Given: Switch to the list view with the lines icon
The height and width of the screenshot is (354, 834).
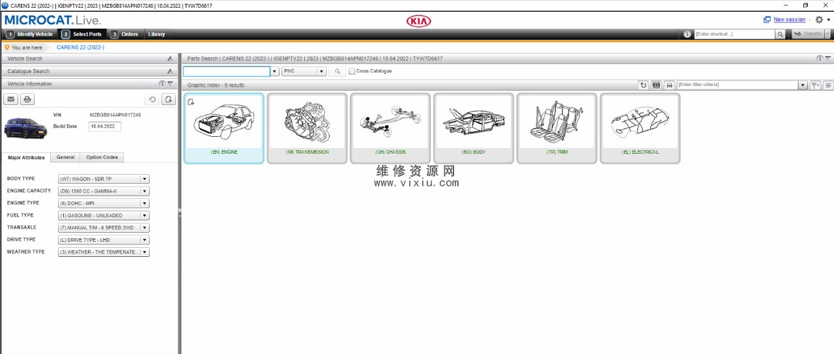Looking at the screenshot, I should (828, 85).
